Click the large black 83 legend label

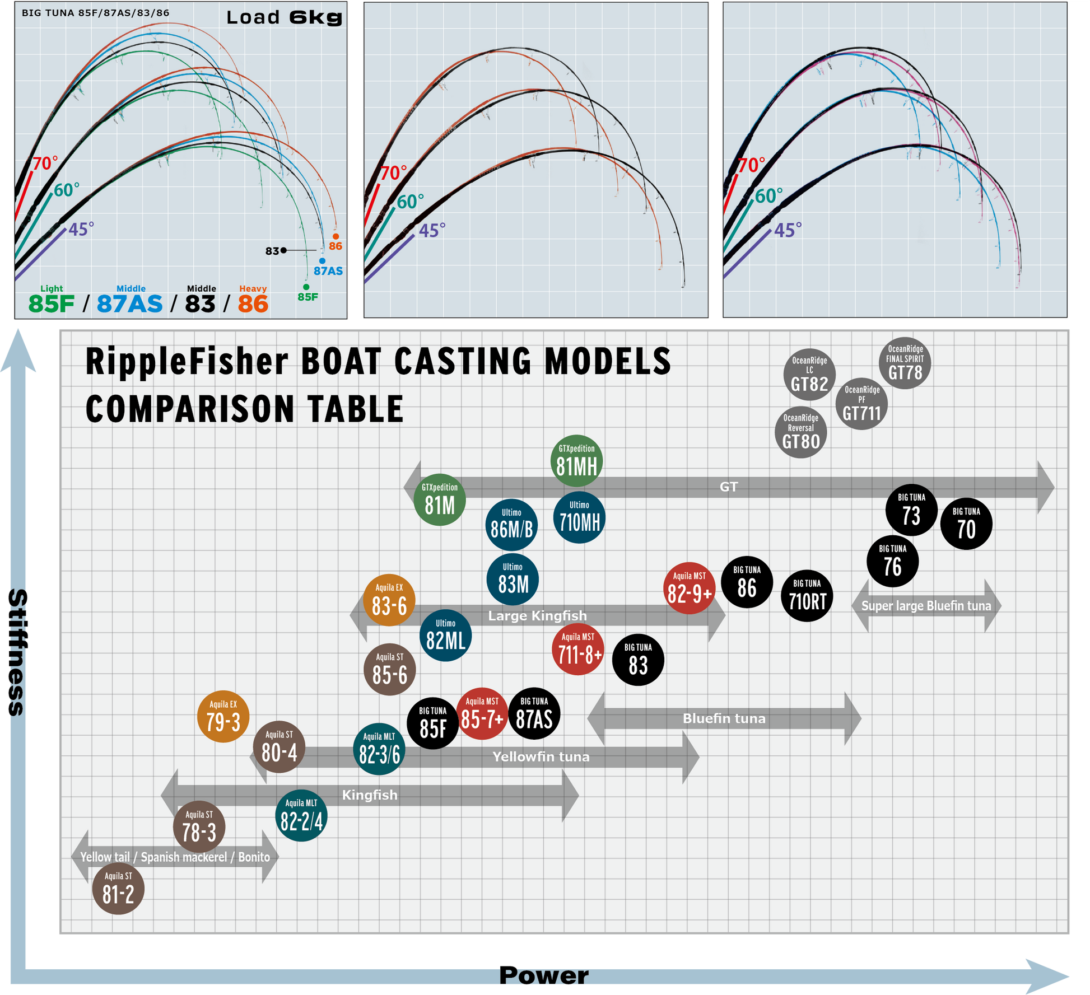click(x=200, y=304)
